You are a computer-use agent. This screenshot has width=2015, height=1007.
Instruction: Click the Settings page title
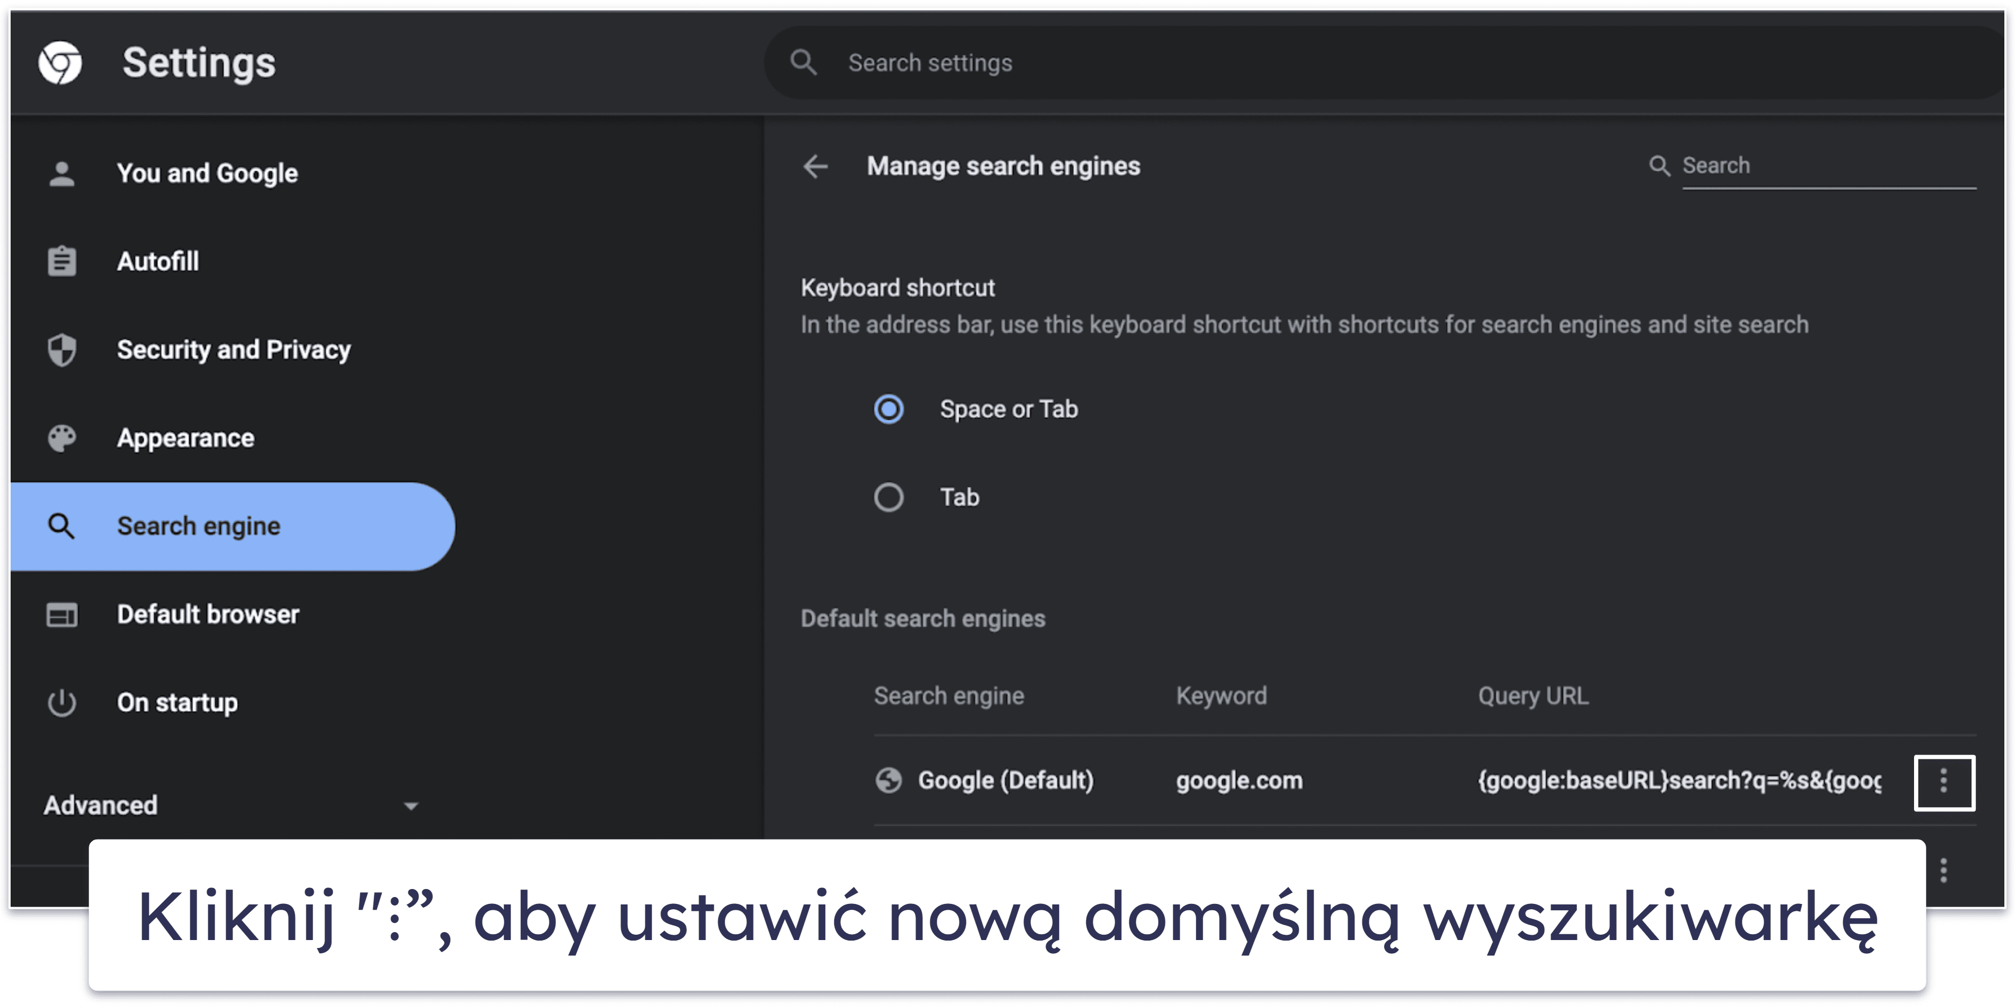[199, 63]
